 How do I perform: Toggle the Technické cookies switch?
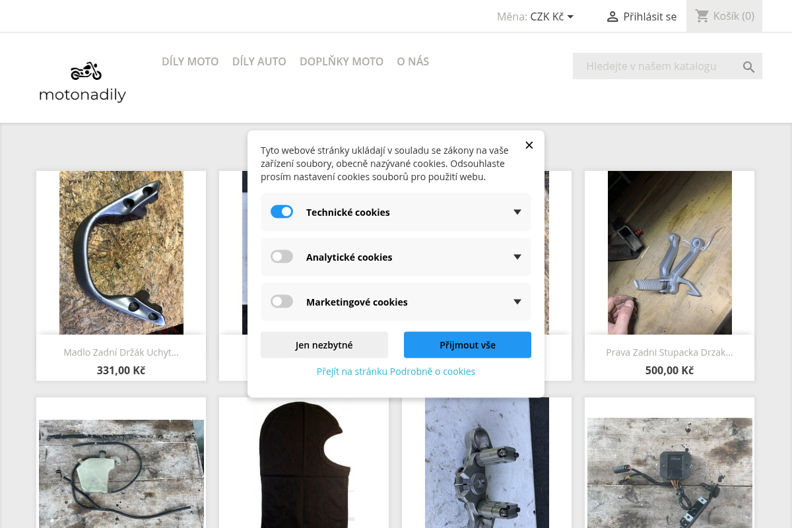[x=282, y=212]
